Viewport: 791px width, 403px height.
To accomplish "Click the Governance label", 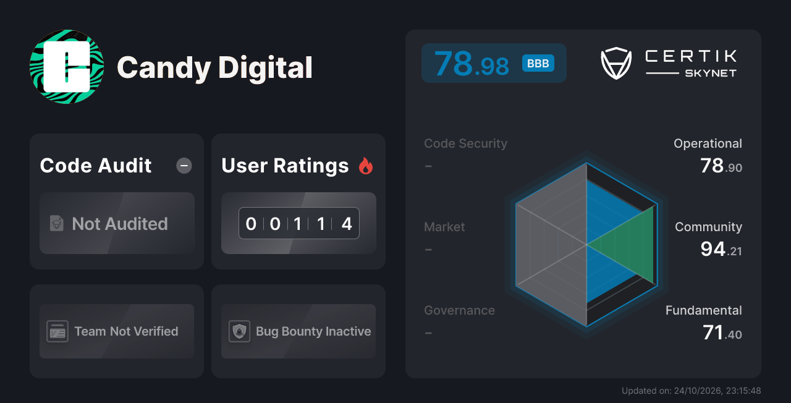I will pyautogui.click(x=459, y=310).
